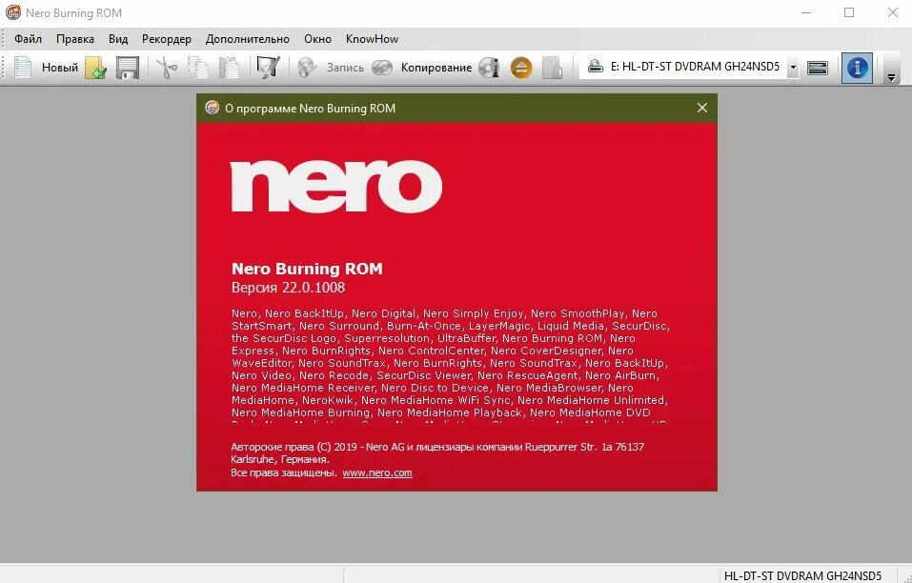Viewport: 912px width, 583px height.
Task: Open the Файл menu
Action: [x=28, y=39]
